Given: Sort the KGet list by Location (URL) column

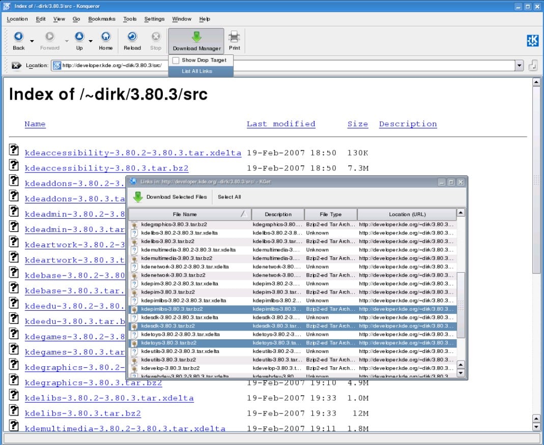Looking at the screenshot, I should coord(407,214).
